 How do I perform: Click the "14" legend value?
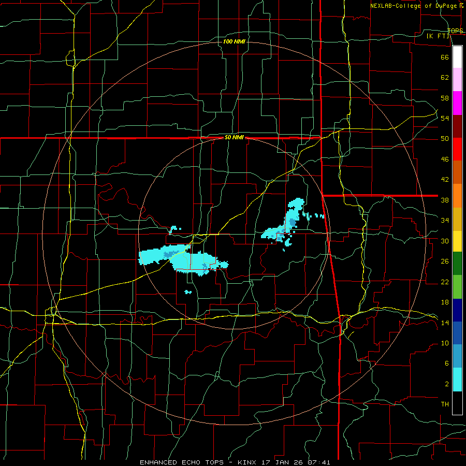(x=445, y=323)
